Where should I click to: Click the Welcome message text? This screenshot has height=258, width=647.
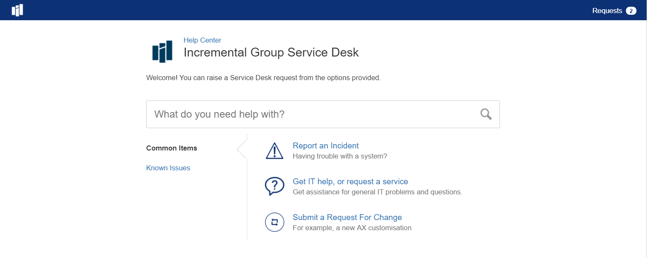(263, 78)
